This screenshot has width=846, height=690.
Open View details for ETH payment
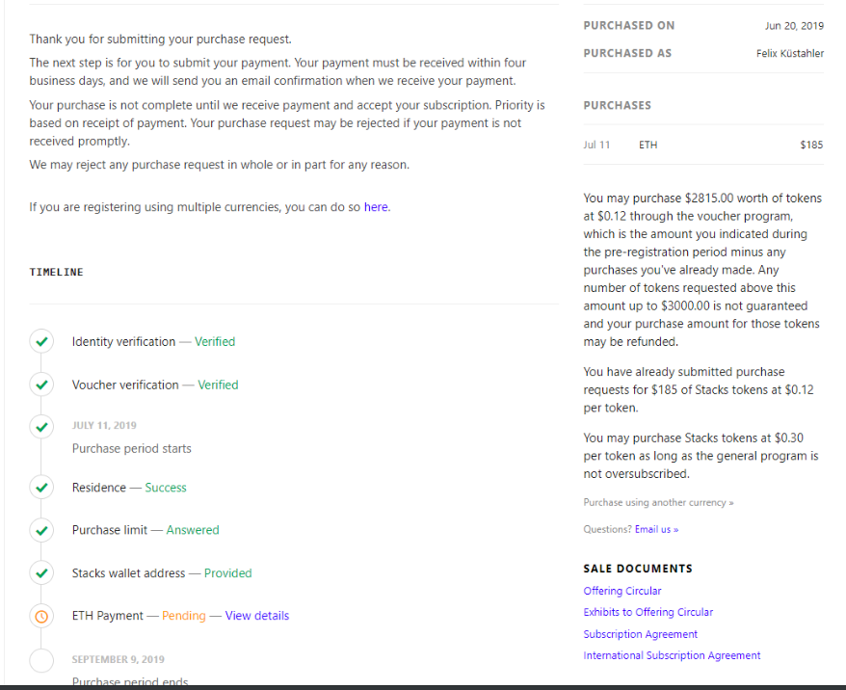click(x=257, y=616)
